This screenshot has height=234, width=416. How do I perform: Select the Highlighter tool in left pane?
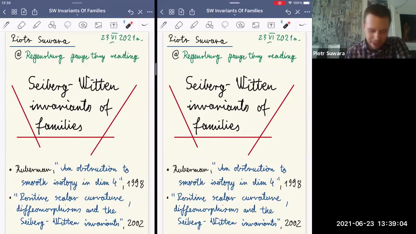pyautogui.click(x=37, y=25)
